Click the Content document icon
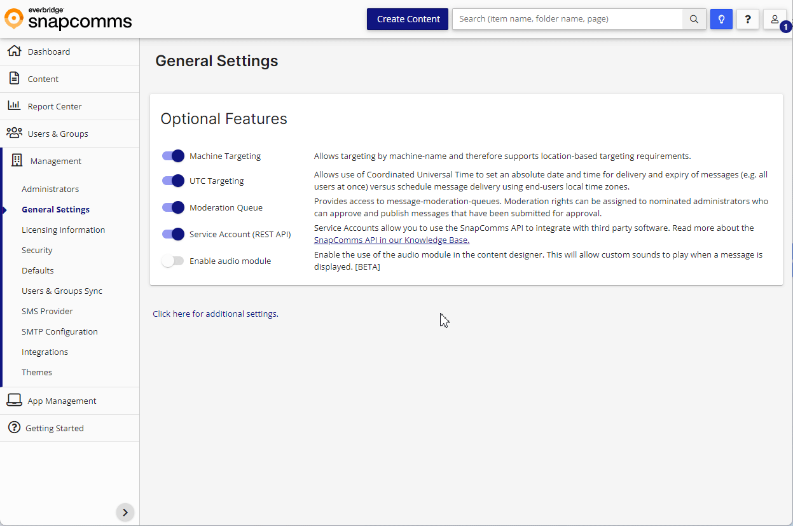The width and height of the screenshot is (793, 526). (14, 78)
